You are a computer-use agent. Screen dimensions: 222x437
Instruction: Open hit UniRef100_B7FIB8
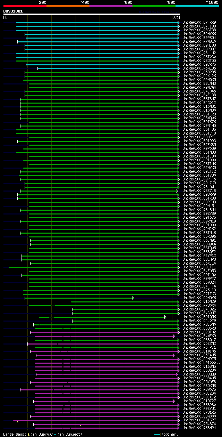[x=199, y=26]
